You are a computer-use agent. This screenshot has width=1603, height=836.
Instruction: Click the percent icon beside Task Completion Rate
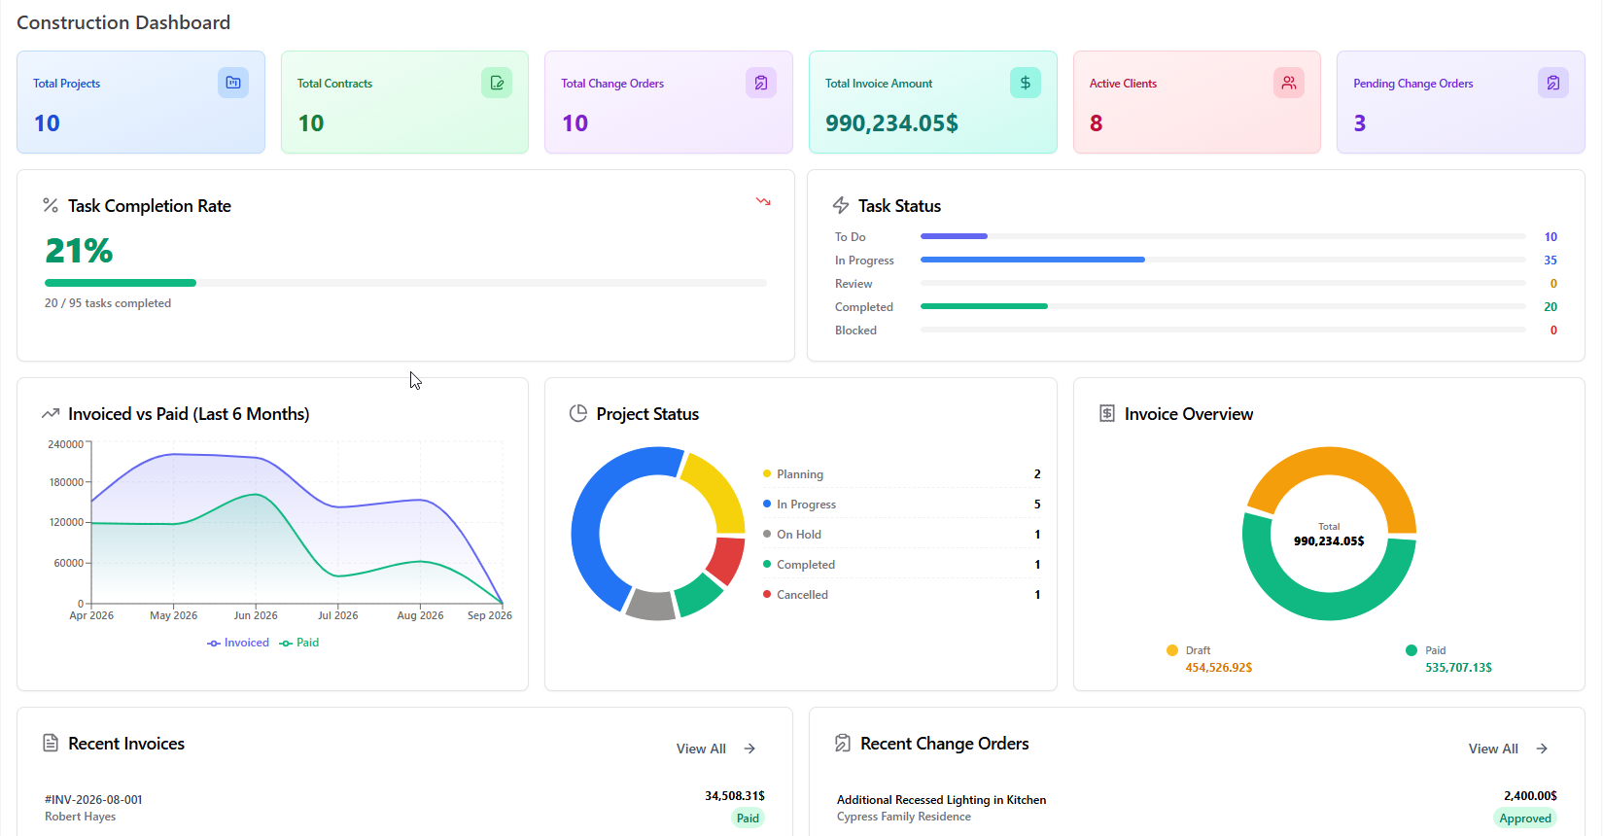pos(51,205)
